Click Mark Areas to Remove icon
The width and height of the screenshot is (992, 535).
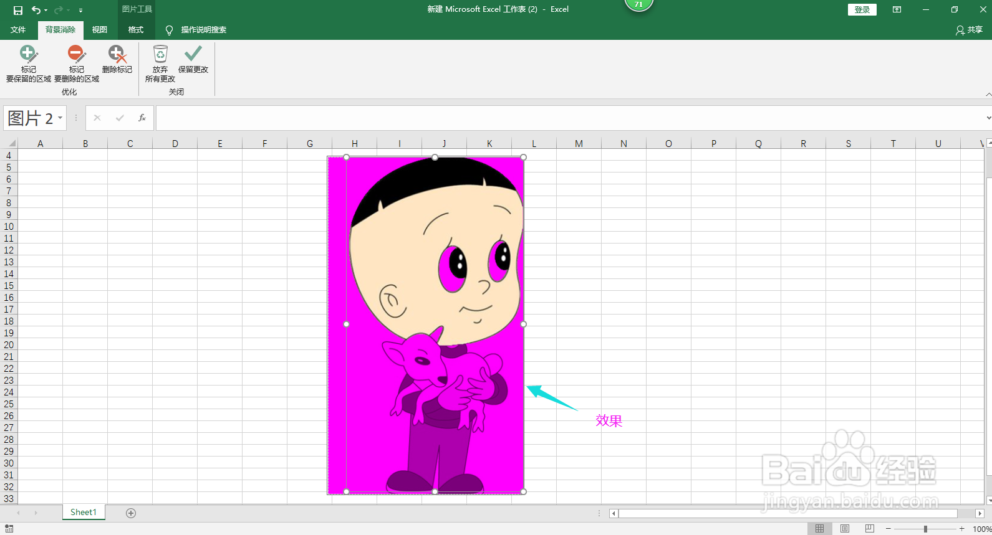click(76, 54)
